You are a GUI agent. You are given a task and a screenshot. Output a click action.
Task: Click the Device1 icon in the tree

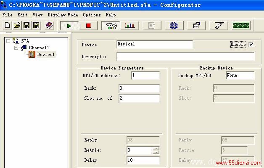[32, 54]
